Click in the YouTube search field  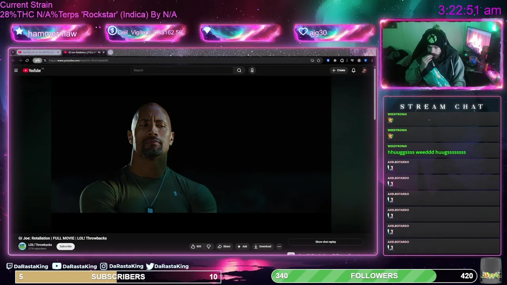pos(182,70)
